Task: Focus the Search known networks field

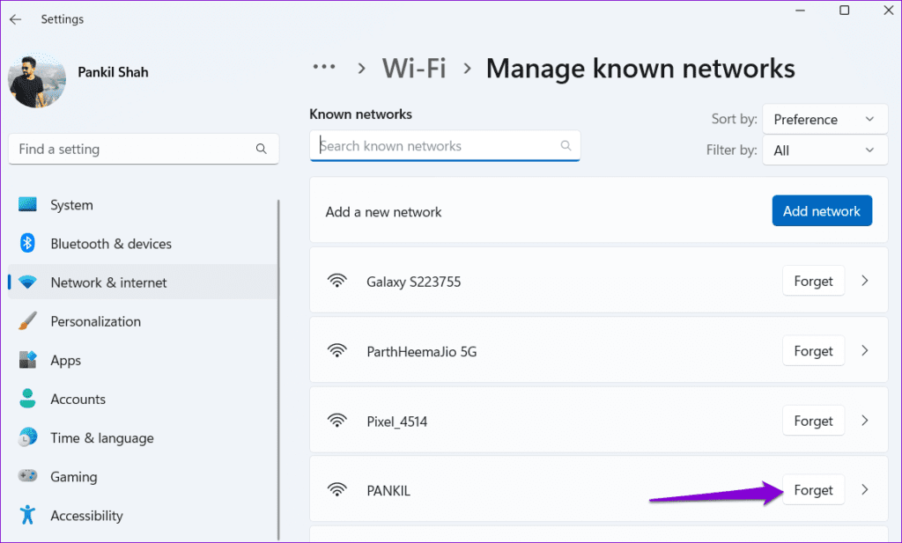Action: pos(445,146)
